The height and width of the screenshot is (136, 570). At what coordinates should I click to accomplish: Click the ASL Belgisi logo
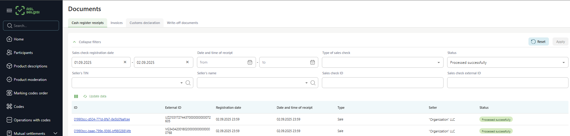pyautogui.click(x=28, y=10)
